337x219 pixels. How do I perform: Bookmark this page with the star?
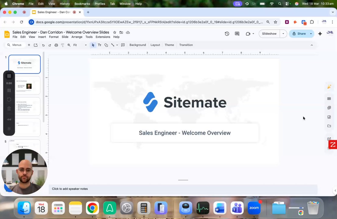tap(276, 22)
